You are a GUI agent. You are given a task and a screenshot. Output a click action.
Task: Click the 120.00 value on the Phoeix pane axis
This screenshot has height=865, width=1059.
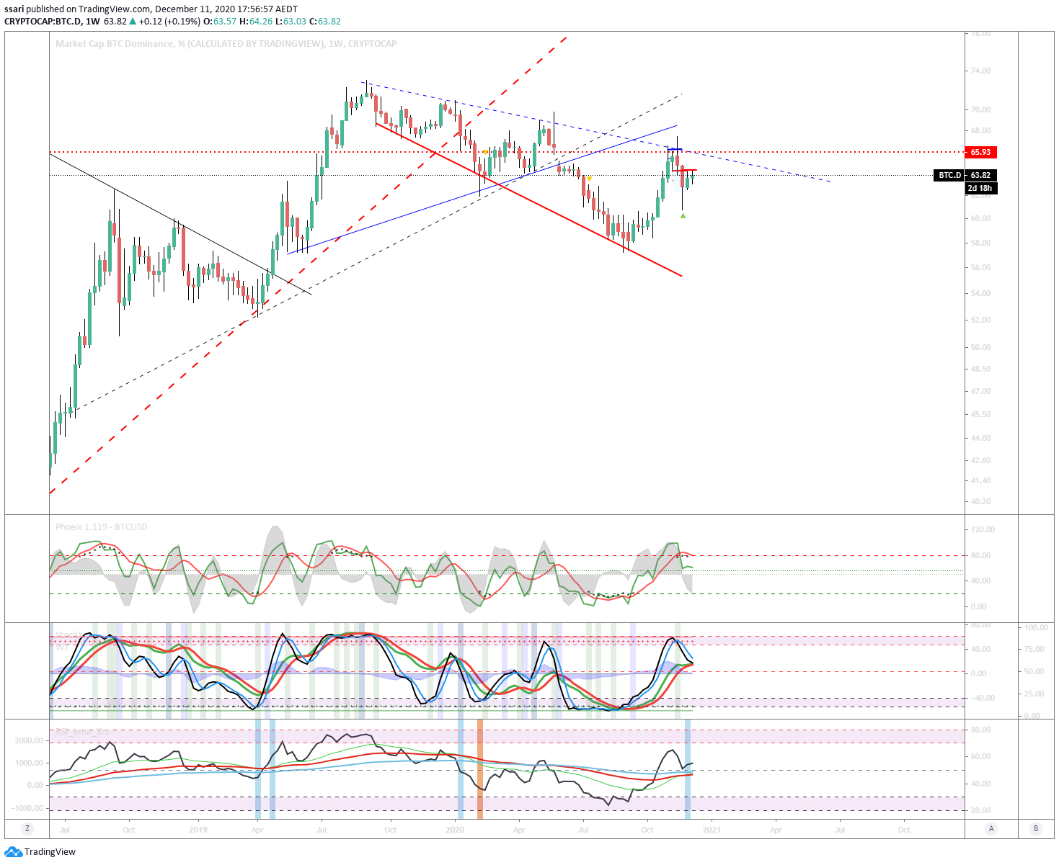(983, 529)
